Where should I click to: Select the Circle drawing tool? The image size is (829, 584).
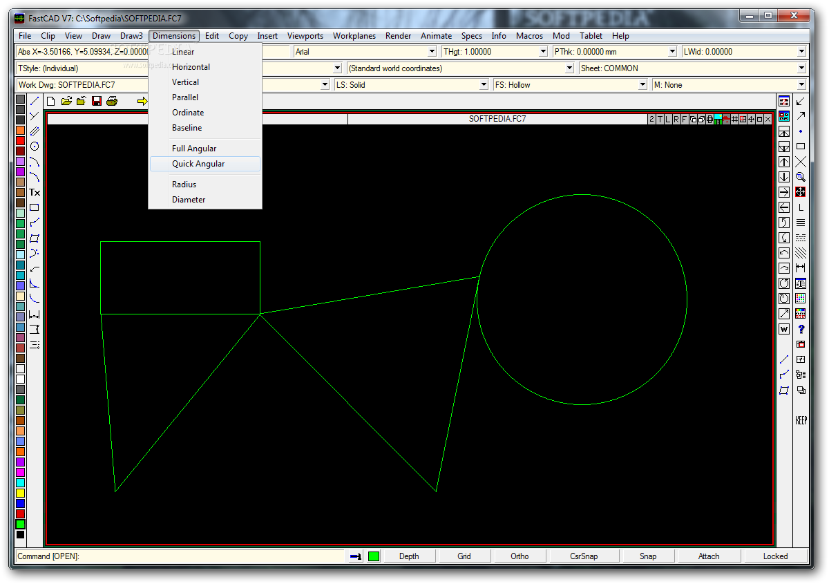click(x=35, y=147)
